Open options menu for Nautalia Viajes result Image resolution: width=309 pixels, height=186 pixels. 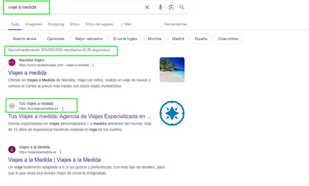click(x=93, y=65)
